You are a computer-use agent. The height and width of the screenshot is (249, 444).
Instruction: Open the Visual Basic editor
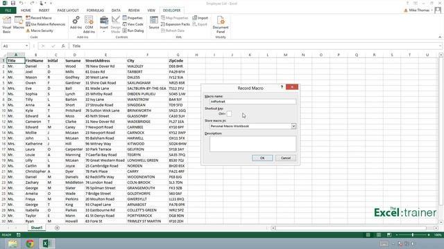tap(6, 25)
